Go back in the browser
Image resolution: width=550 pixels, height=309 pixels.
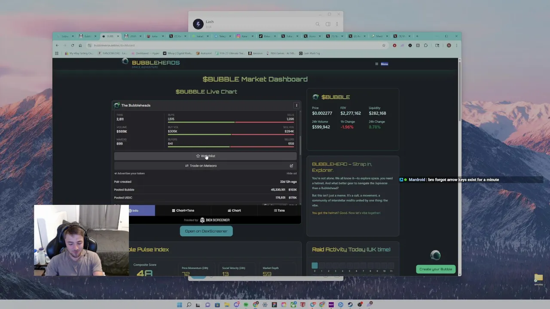click(x=57, y=45)
